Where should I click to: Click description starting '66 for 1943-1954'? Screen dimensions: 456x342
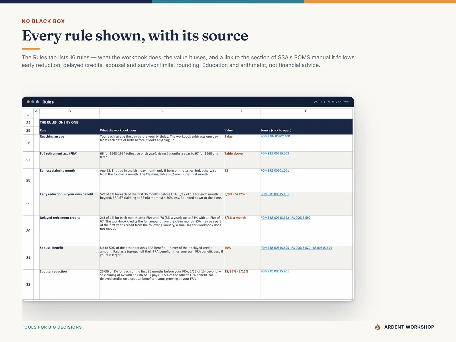162,160
